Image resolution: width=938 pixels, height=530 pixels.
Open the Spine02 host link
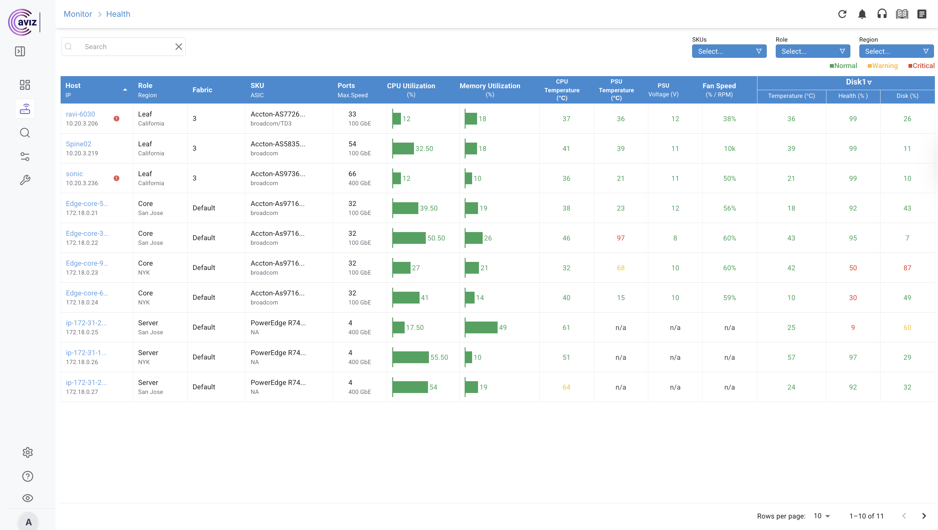click(x=79, y=144)
